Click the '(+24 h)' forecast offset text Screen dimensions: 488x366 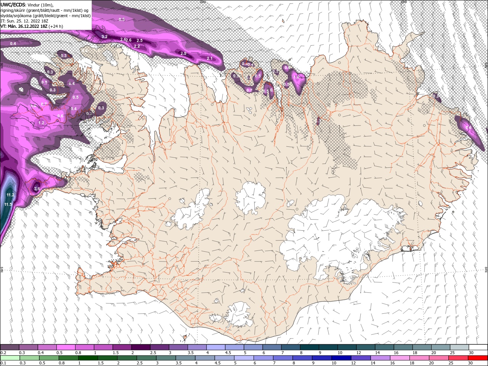coord(56,26)
